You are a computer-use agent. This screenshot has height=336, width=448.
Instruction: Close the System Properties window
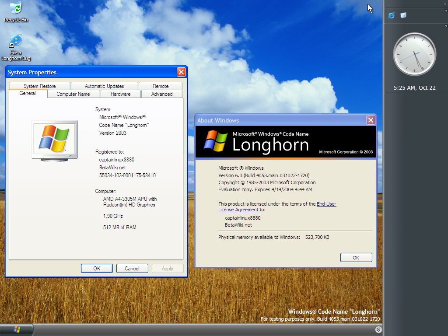click(x=181, y=72)
